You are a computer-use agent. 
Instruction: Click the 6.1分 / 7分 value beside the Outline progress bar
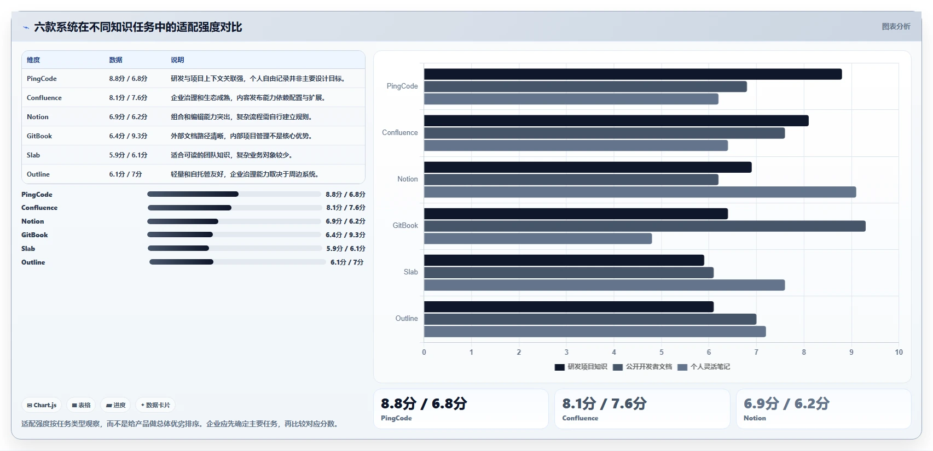pos(347,262)
